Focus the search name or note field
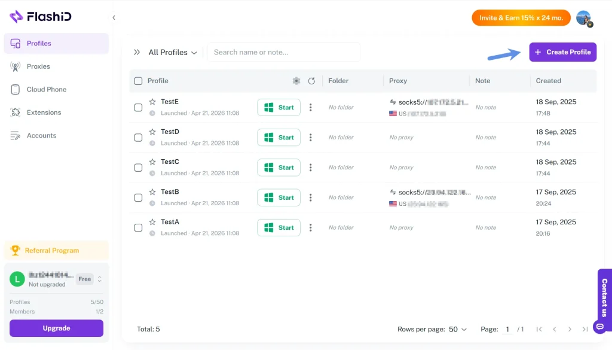 pyautogui.click(x=283, y=52)
